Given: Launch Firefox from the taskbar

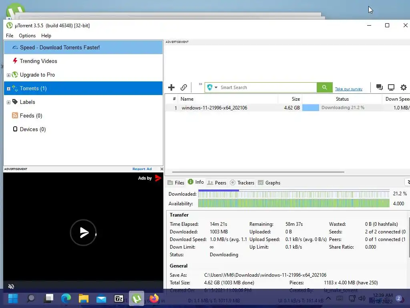Looking at the screenshot, I should point(154,298).
